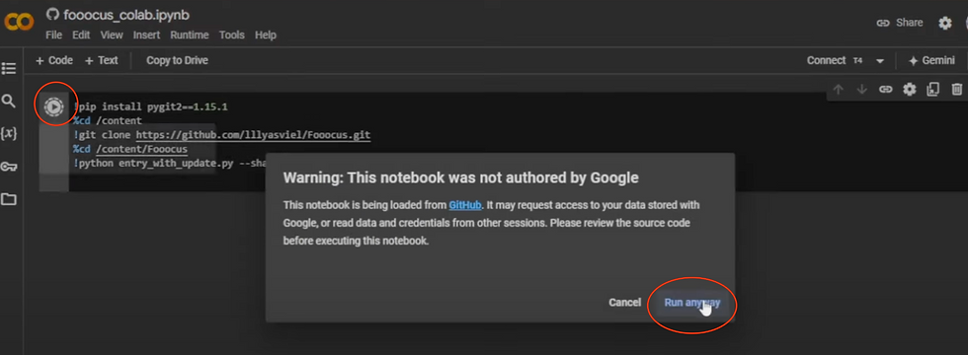This screenshot has width=968, height=355.
Task: Click the GitHub icon beside notebook title
Action: (53, 15)
